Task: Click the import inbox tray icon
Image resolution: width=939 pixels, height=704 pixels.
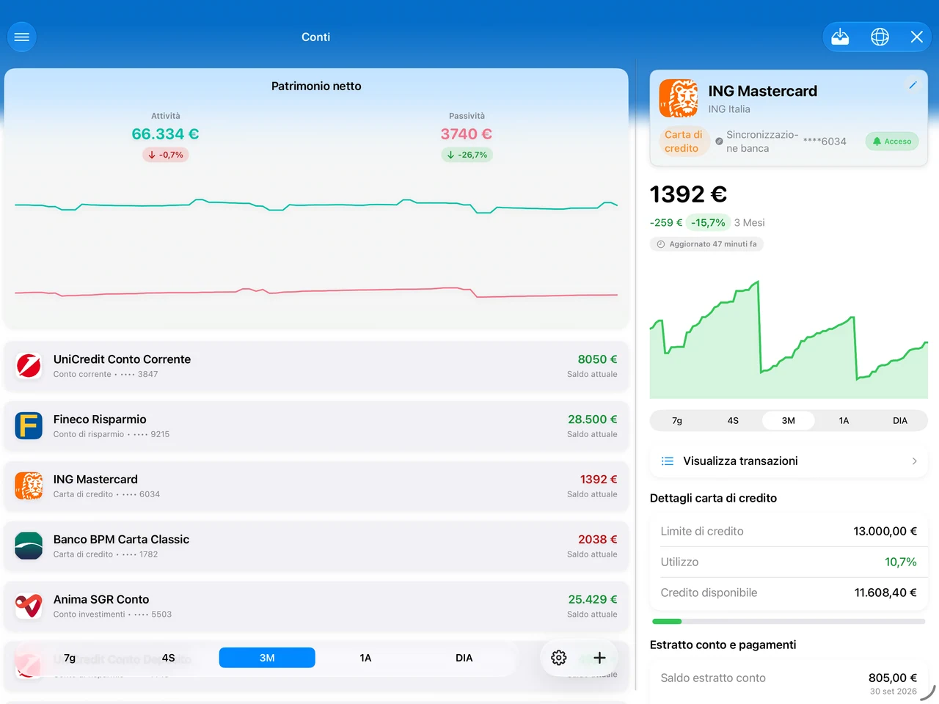Action: click(840, 37)
